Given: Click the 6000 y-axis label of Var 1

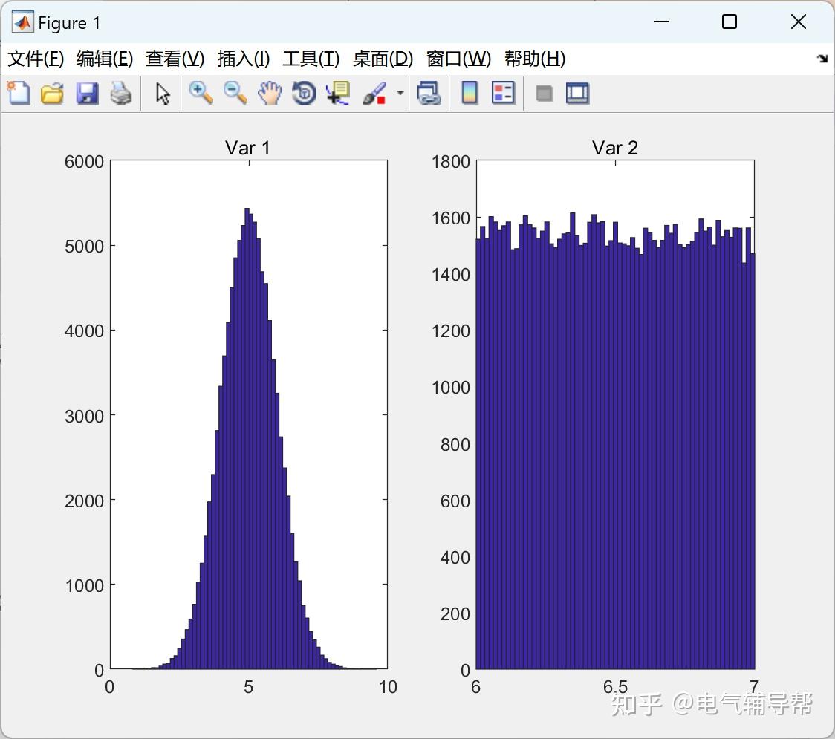Looking at the screenshot, I should click(x=84, y=161).
